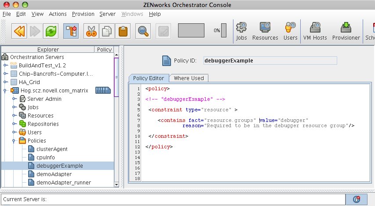Select the clusterAgent policy
The height and width of the screenshot is (206, 375).
(51, 149)
